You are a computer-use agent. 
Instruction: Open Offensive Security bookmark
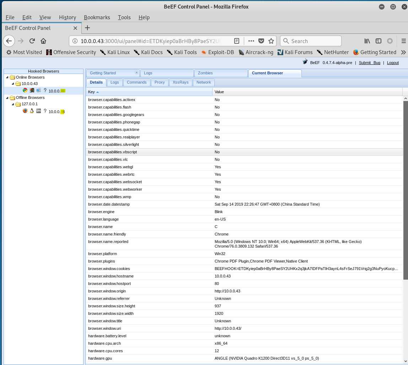pos(71,52)
